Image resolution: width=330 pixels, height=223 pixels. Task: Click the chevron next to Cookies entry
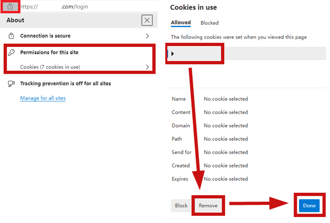click(x=147, y=67)
